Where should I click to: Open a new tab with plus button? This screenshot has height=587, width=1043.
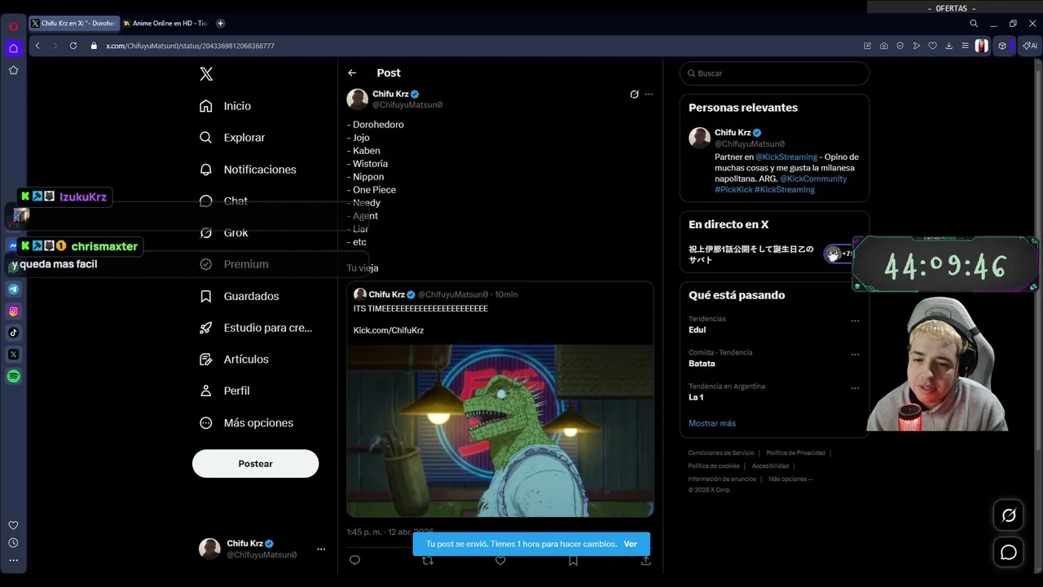click(220, 24)
